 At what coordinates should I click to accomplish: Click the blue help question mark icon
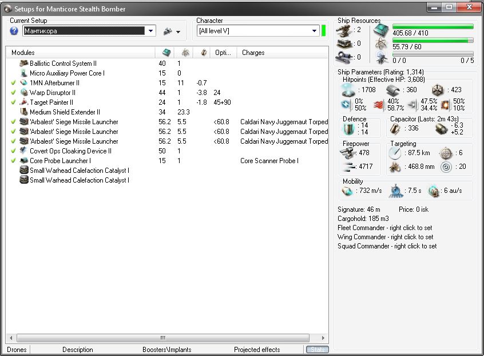(x=14, y=31)
